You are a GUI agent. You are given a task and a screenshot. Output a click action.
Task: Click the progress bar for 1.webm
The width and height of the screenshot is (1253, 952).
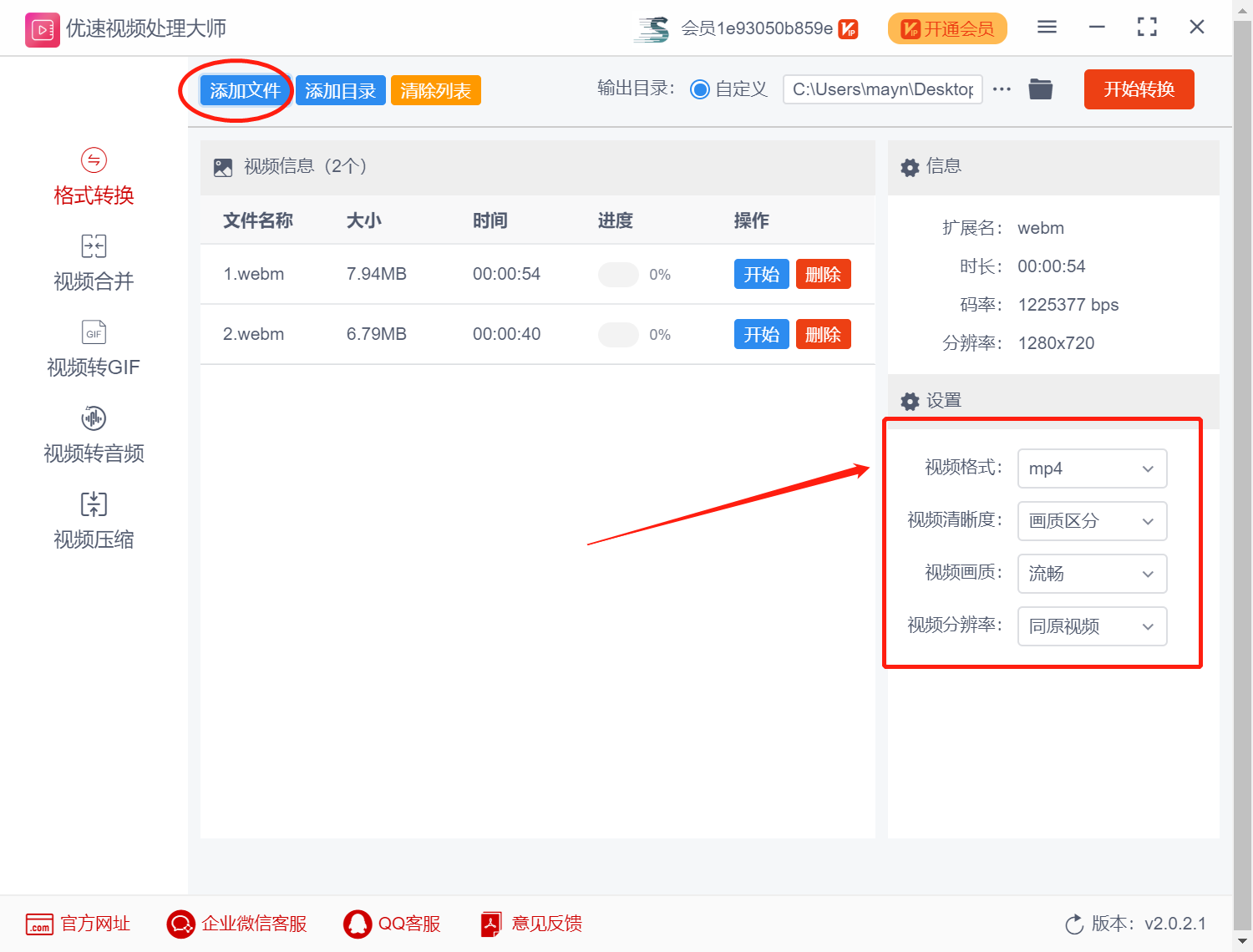618,274
